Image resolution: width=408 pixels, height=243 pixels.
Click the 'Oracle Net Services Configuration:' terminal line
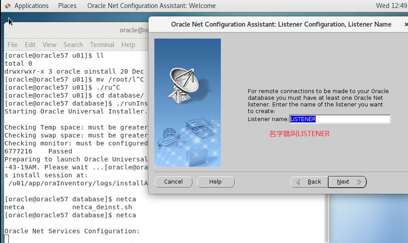pos(72,231)
